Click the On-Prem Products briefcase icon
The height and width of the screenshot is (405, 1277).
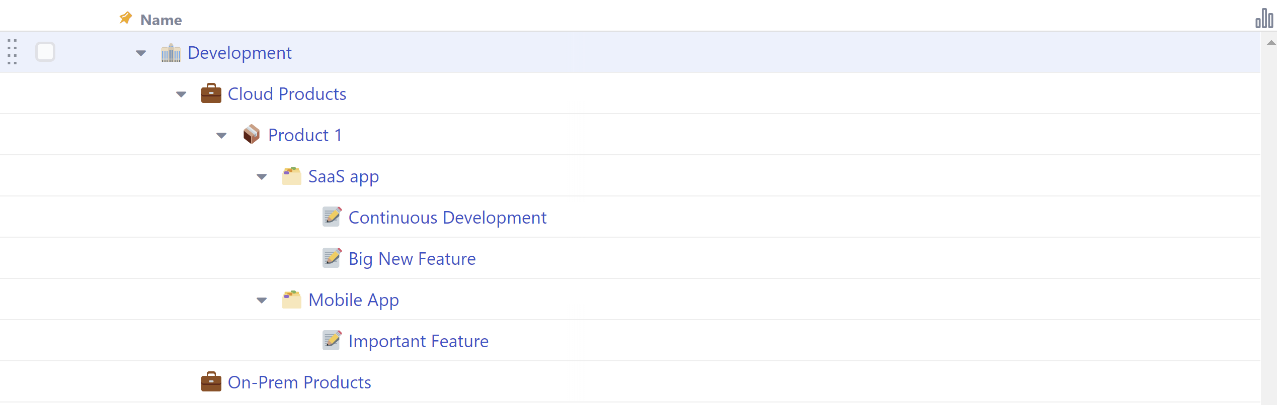click(211, 382)
